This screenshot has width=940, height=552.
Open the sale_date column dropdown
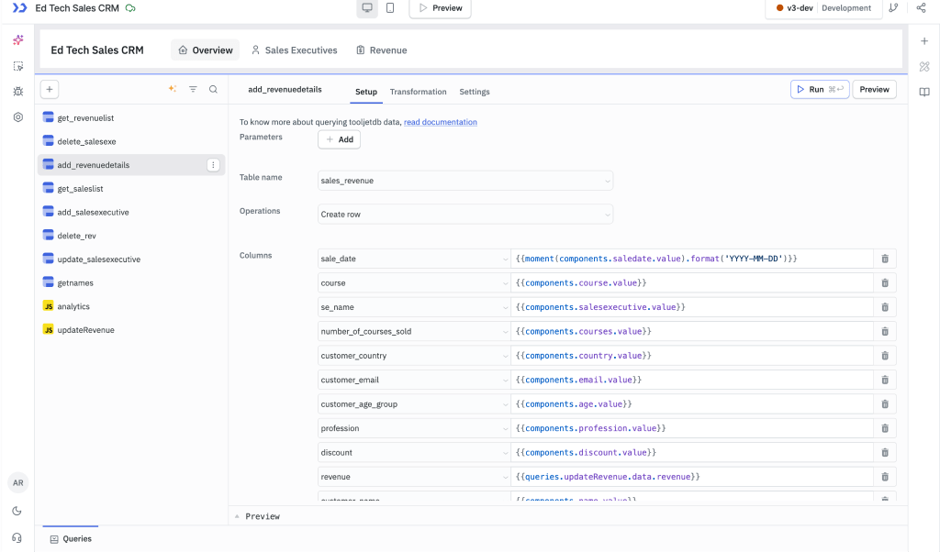[414, 259]
